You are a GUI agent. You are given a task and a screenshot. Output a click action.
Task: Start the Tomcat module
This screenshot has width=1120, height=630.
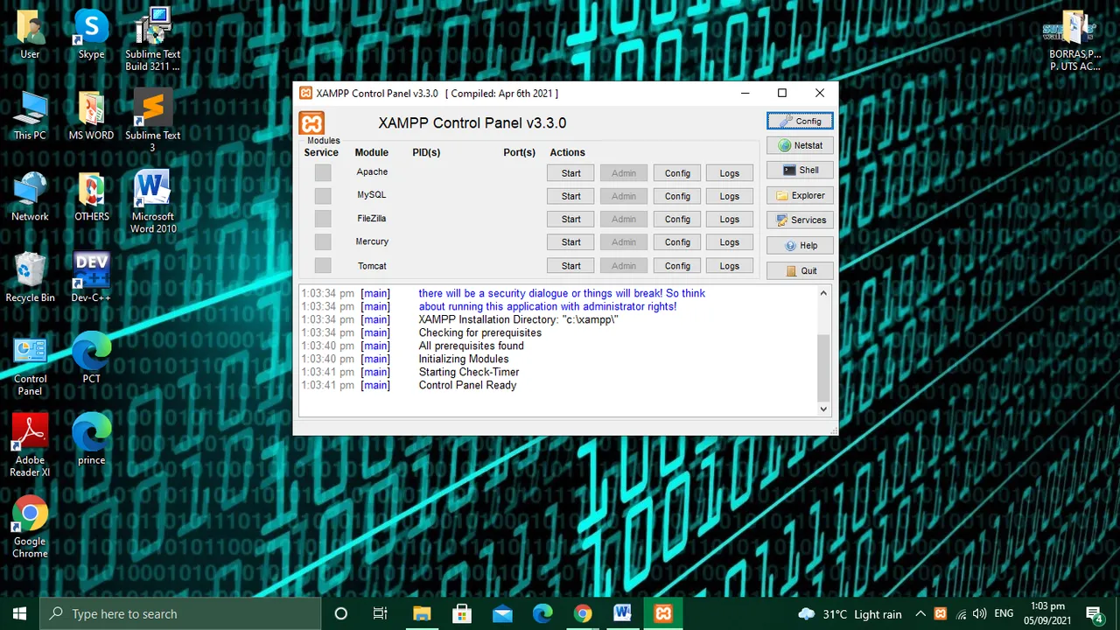coord(571,266)
